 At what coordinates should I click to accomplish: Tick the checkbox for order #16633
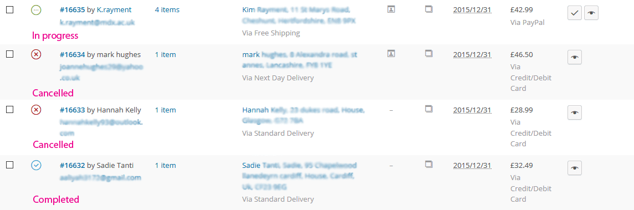pos(10,110)
